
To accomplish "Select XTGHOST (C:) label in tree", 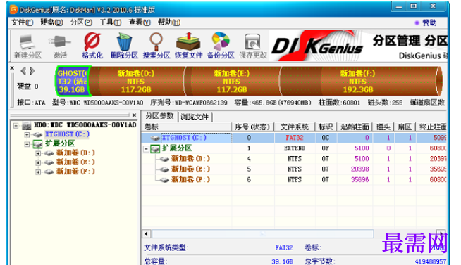I will point(67,134).
